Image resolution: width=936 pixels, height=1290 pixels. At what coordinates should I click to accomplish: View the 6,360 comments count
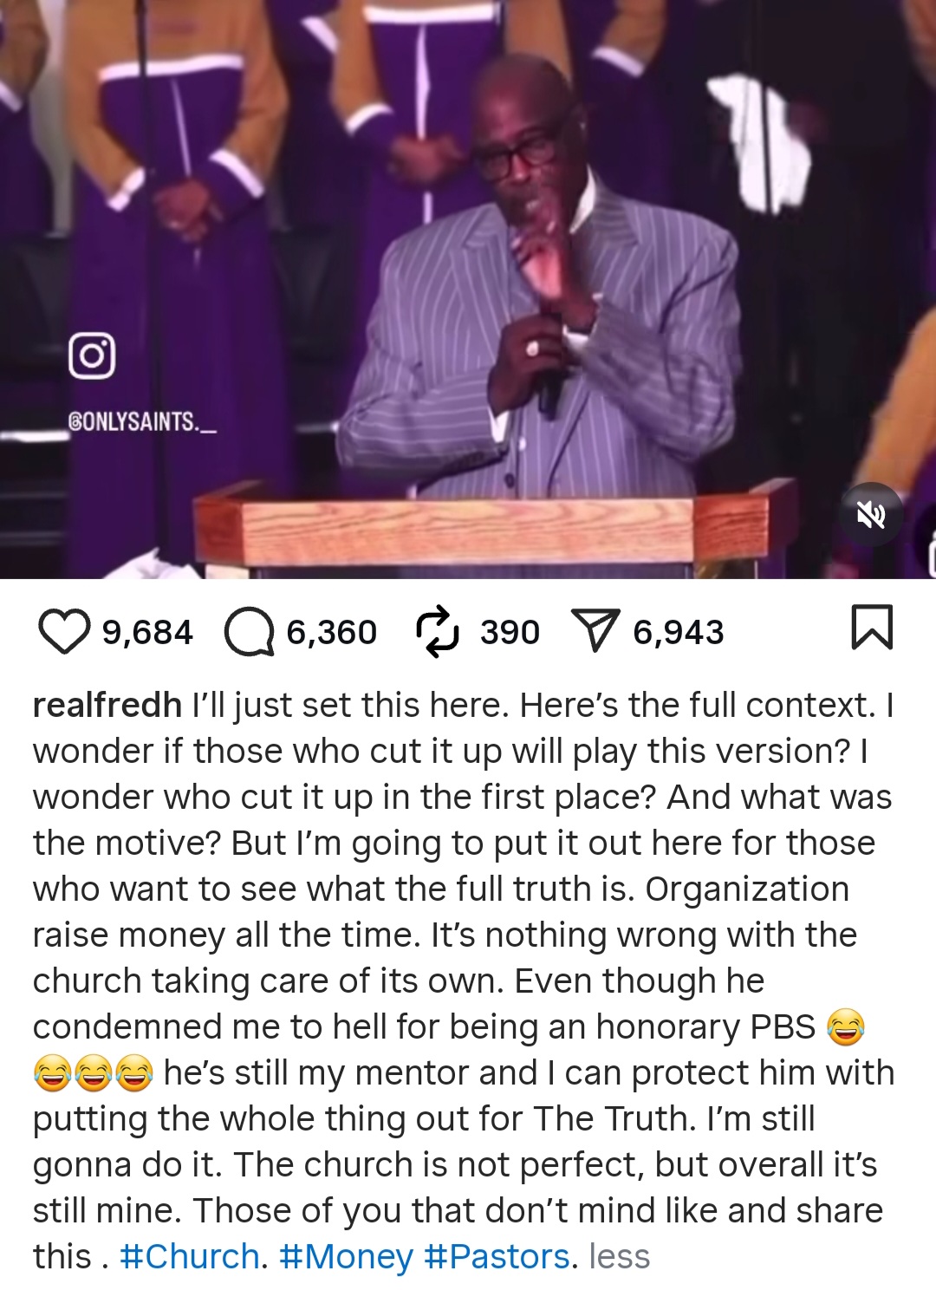pyautogui.click(x=332, y=632)
